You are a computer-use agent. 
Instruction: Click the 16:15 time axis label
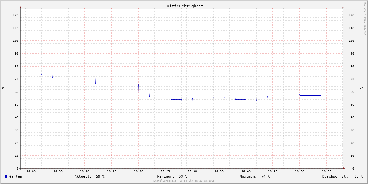(x=112, y=171)
